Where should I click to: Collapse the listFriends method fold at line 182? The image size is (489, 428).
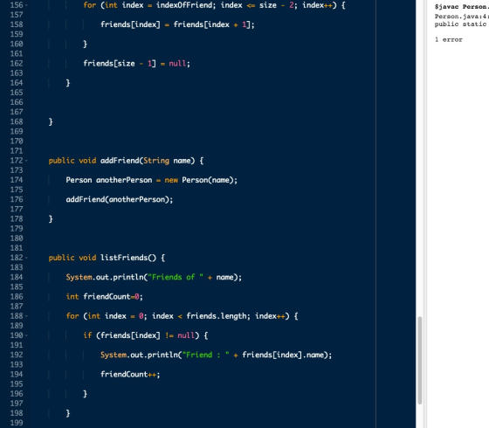[26, 258]
